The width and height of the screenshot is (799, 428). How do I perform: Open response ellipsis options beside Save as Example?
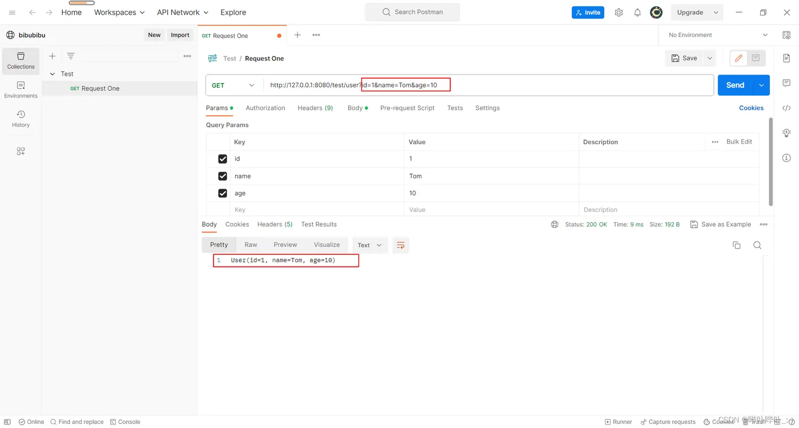point(764,225)
